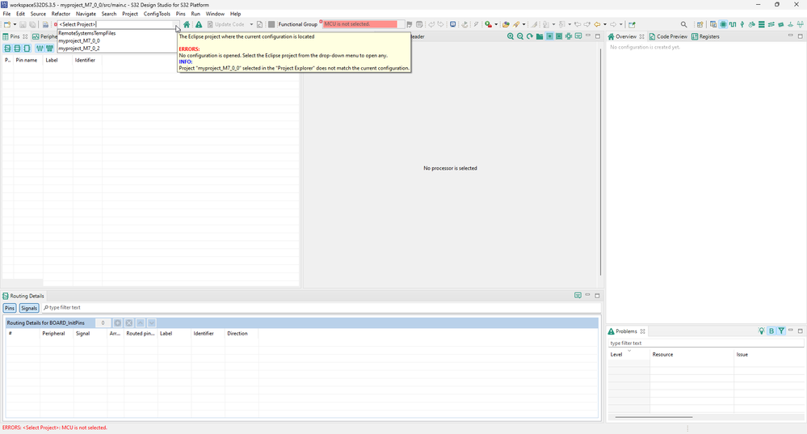
Task: Toggle the W-shaped pin filter icon
Action: (40, 48)
